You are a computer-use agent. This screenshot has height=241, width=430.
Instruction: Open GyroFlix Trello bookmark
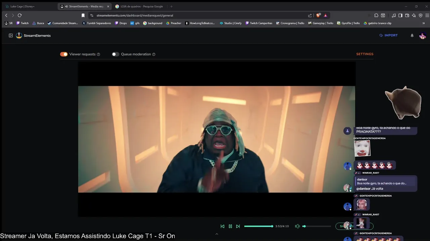(348, 23)
